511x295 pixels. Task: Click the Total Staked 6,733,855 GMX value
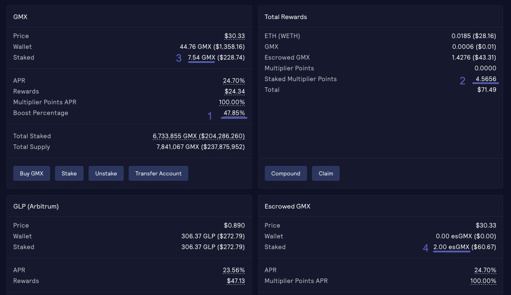tap(199, 136)
